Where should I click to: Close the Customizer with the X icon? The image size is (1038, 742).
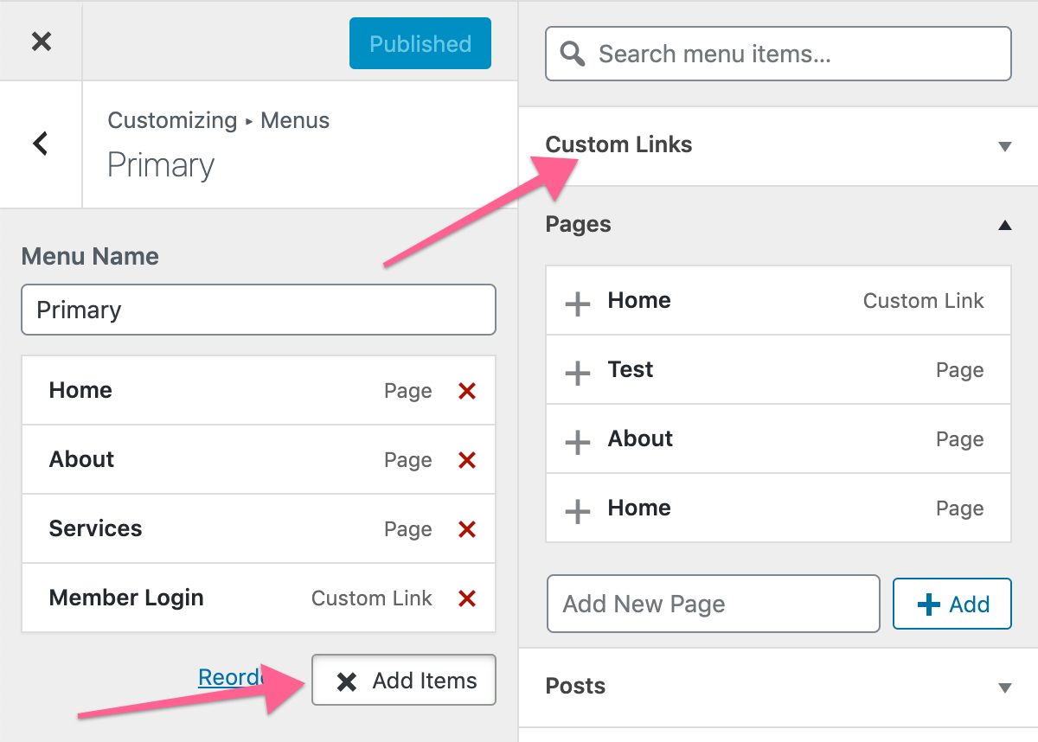click(x=41, y=41)
